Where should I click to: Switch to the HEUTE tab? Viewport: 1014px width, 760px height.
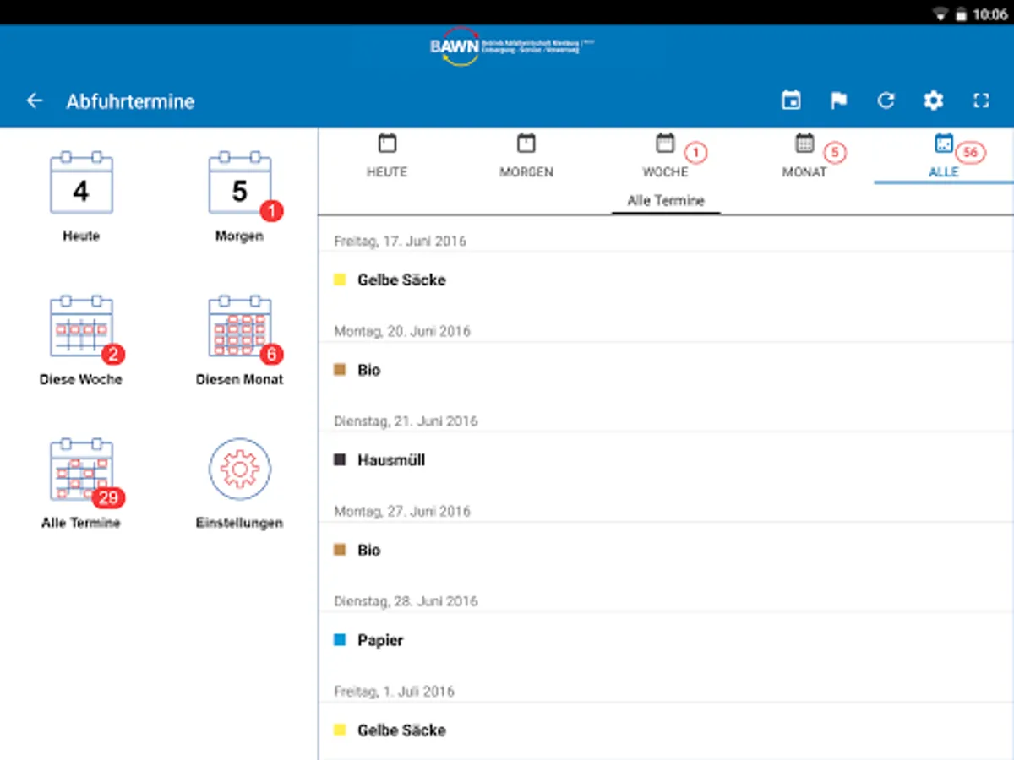point(387,156)
